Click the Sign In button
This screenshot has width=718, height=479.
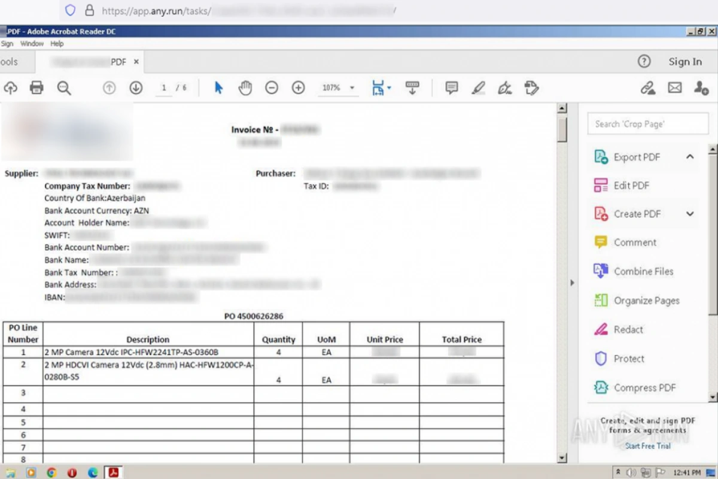pos(685,62)
